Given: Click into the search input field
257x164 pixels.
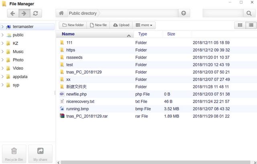Looking at the screenshot, I should coord(223,13).
